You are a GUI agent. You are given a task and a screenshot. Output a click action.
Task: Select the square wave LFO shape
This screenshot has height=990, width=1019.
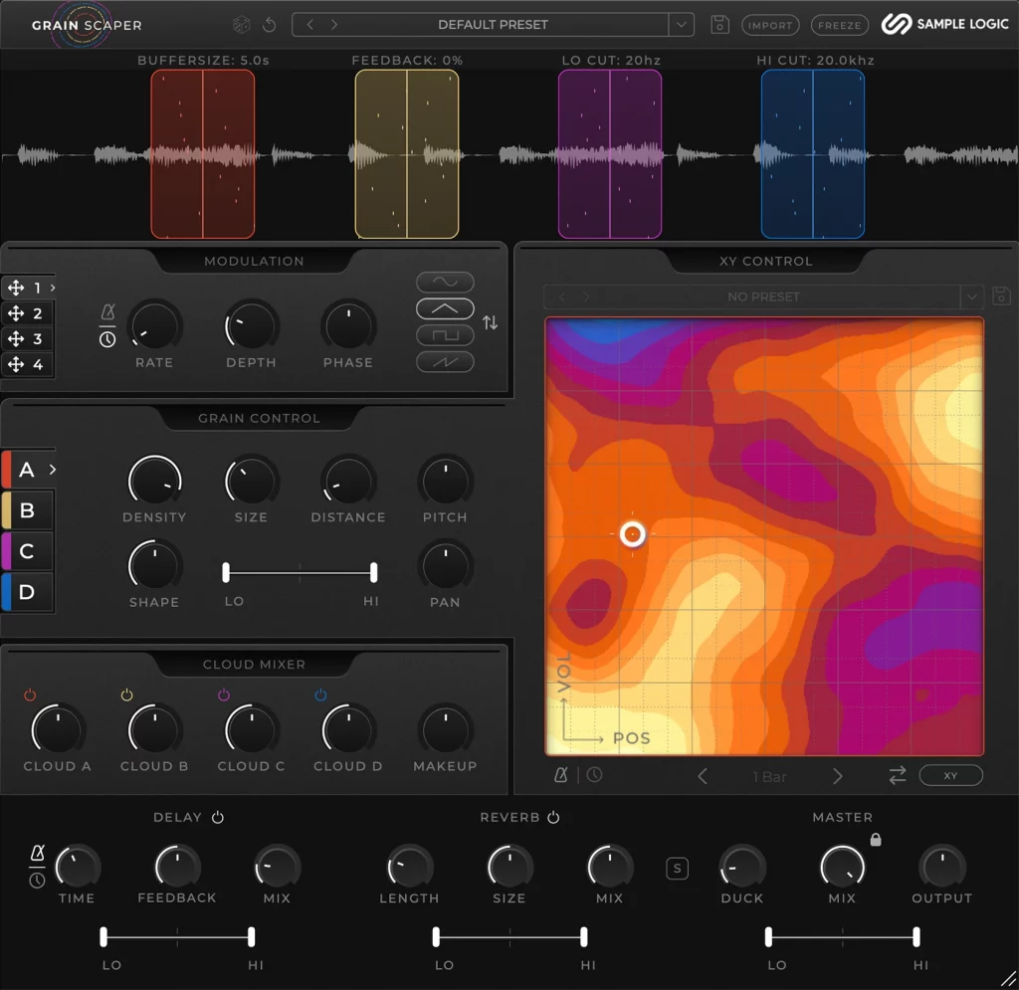[x=445, y=335]
